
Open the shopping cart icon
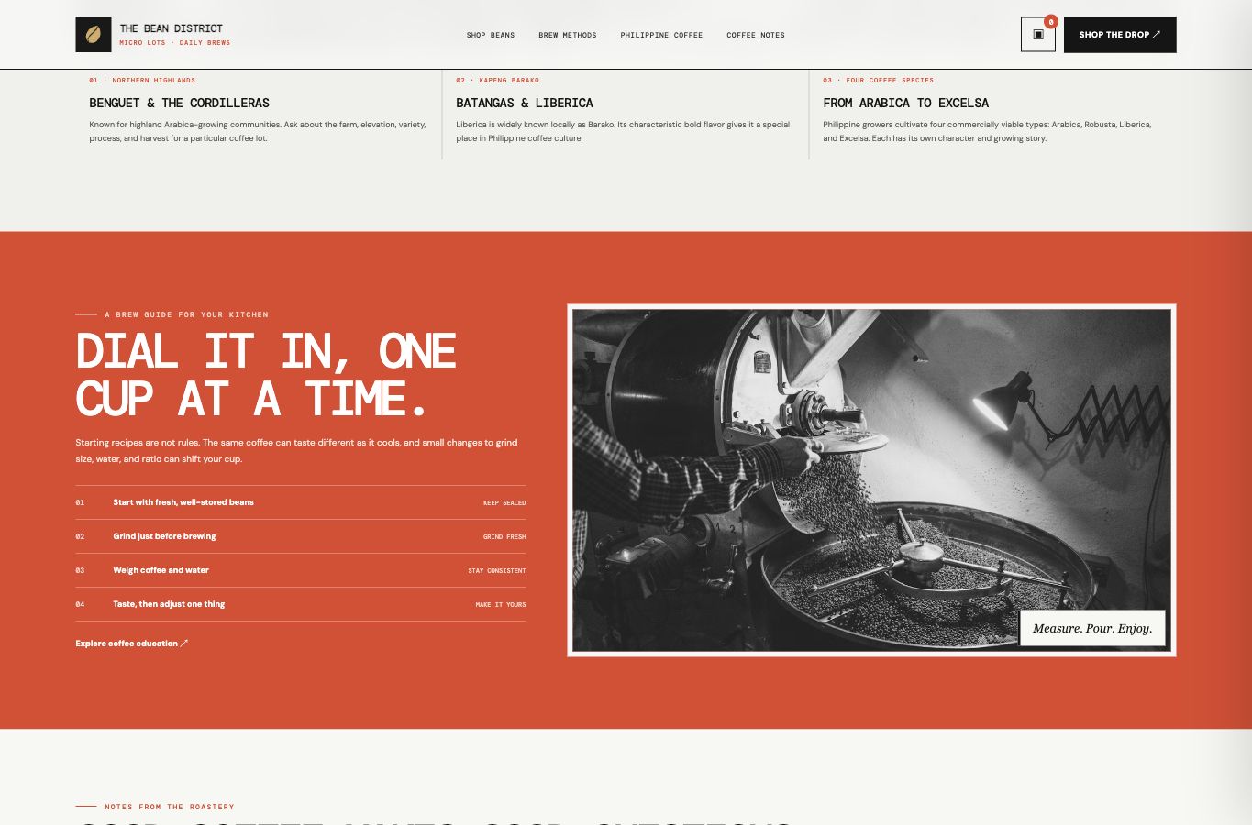tap(1038, 35)
